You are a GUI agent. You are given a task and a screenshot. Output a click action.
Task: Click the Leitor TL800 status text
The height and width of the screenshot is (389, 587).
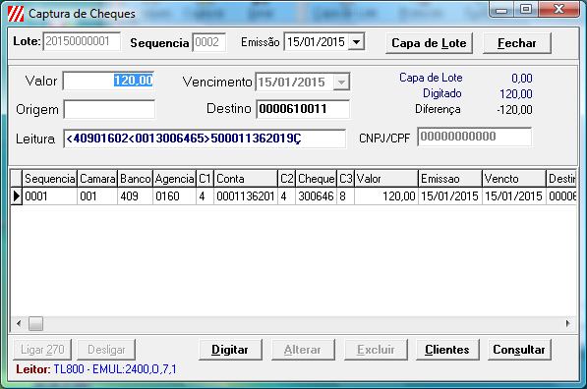pos(96,369)
